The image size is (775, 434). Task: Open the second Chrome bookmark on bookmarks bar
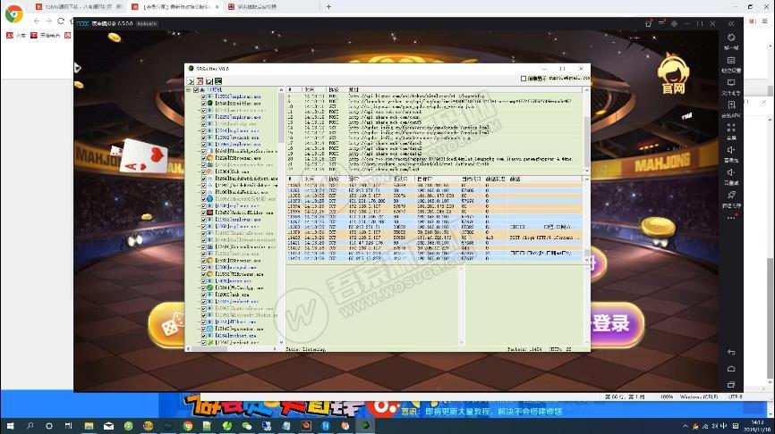(46, 35)
